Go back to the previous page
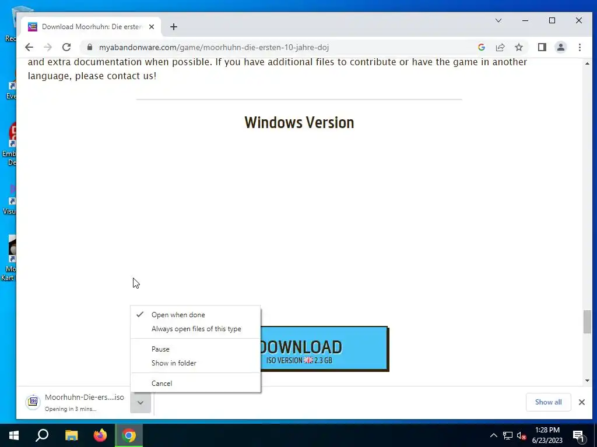The height and width of the screenshot is (447, 597). pos(29,47)
